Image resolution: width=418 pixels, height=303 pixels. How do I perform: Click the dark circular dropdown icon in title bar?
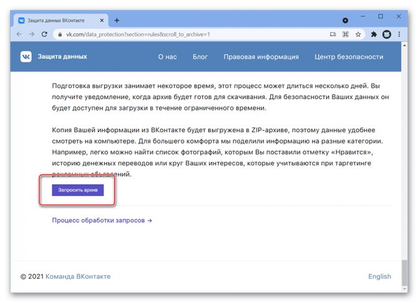tap(345, 21)
